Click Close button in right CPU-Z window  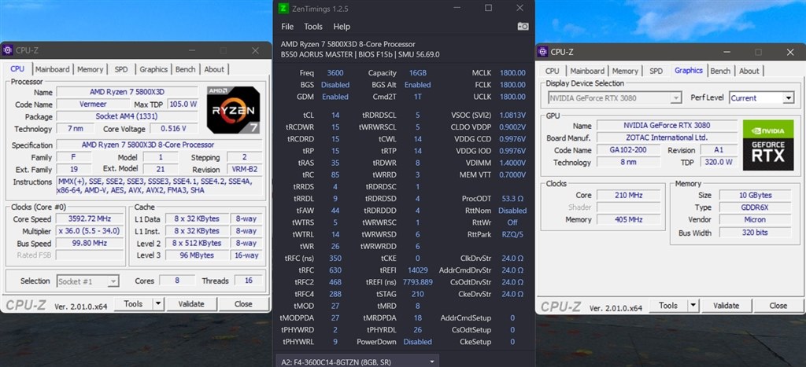tap(778, 306)
